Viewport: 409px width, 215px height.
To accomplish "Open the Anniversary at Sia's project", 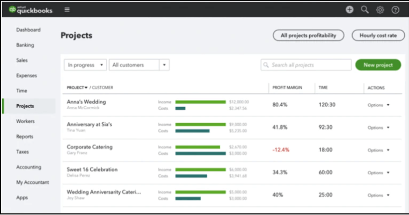I will [89, 124].
